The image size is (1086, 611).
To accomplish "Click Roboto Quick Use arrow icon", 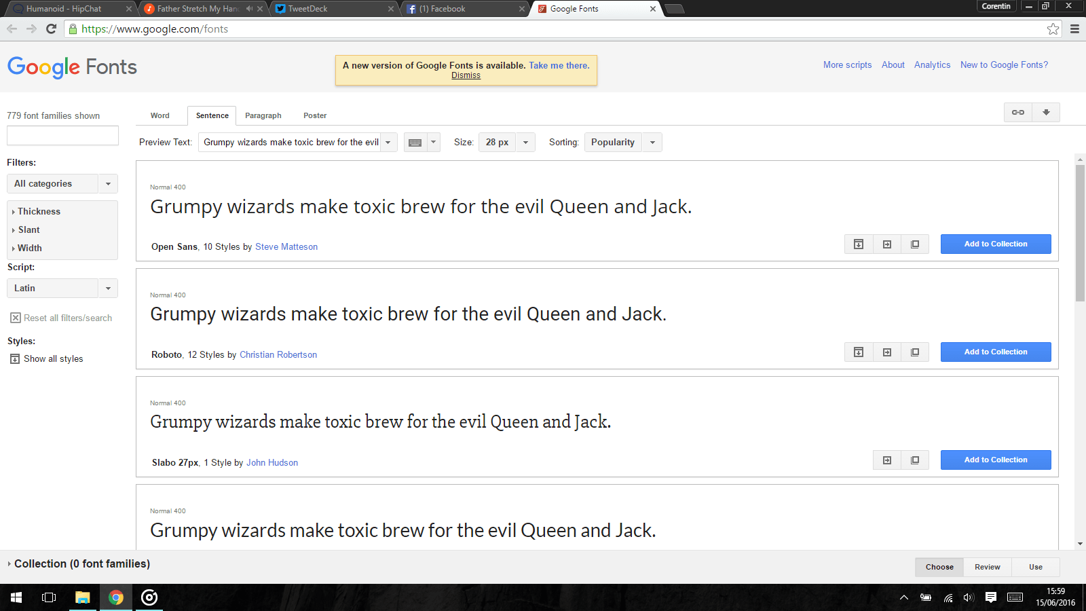I will (x=886, y=352).
